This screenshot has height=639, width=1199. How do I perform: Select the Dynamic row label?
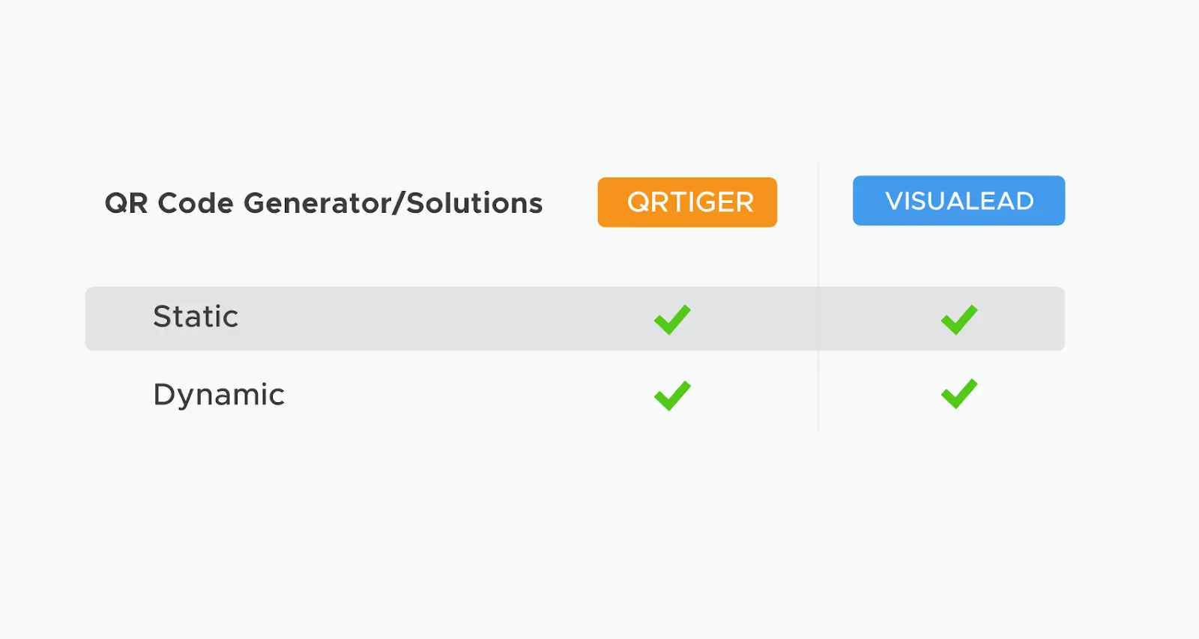[219, 395]
